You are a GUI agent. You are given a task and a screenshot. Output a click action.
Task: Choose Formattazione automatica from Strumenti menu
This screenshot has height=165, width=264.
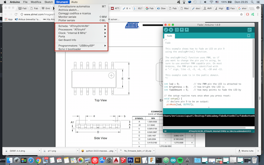(82, 6)
